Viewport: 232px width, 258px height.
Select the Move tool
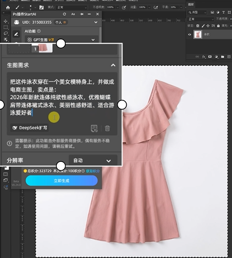[5, 21]
